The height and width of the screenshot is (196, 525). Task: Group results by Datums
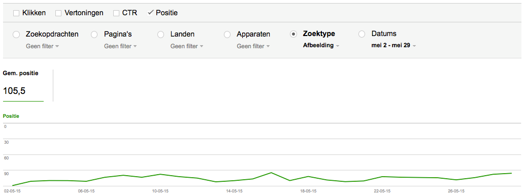362,34
